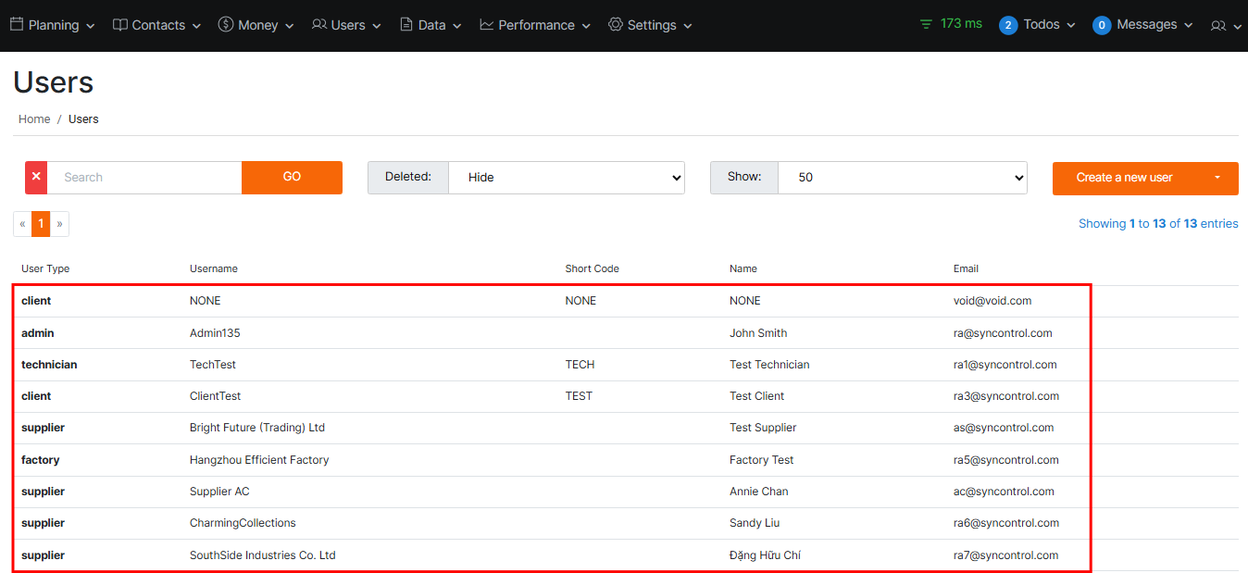Viewport: 1248px width, 573px height.
Task: Open the Show entries count dropdown
Action: [902, 178]
